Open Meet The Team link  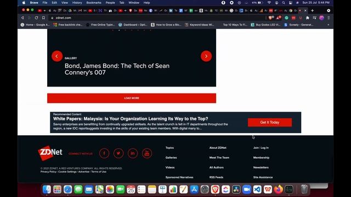pyautogui.click(x=219, y=158)
